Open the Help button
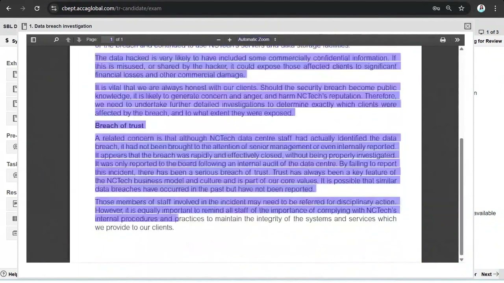The width and height of the screenshot is (504, 283). click(9, 274)
